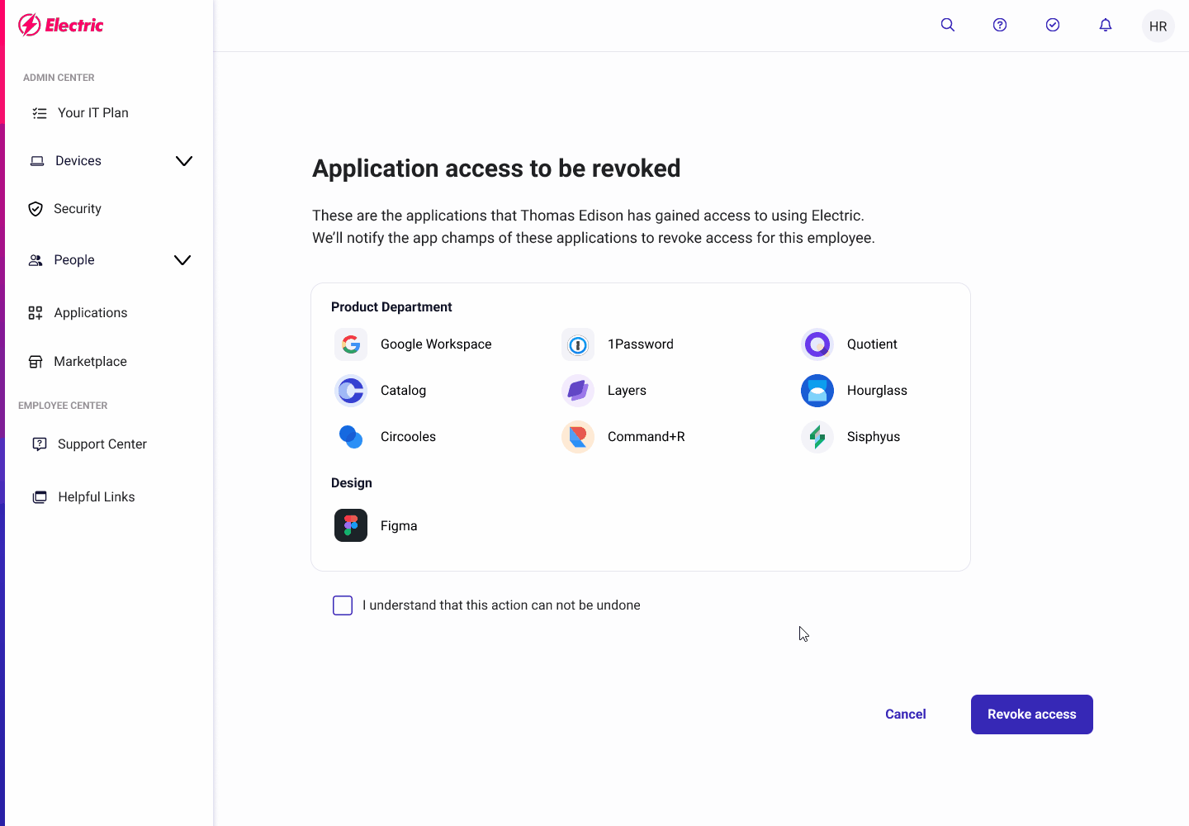Click the Catalog app icon
Viewport: 1189px width, 826px height.
click(x=351, y=391)
